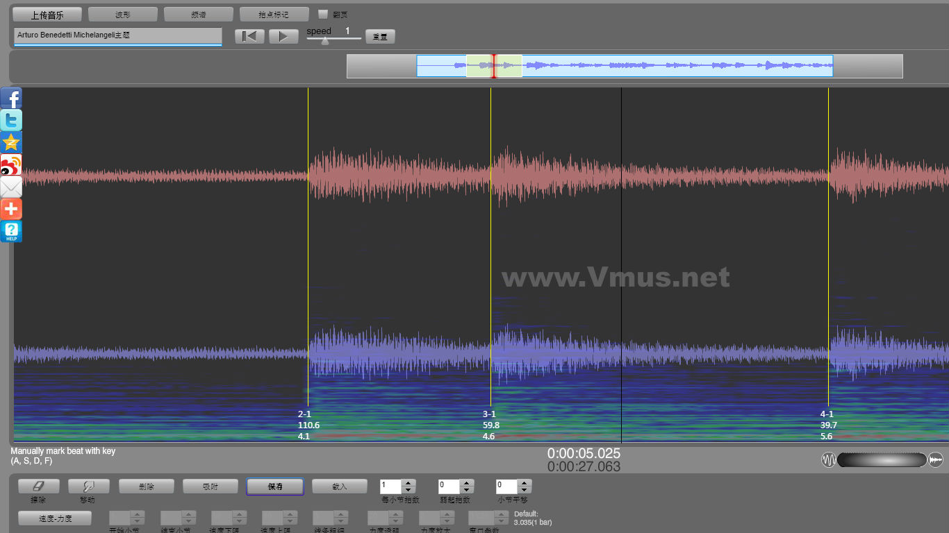This screenshot has width=949, height=533.
Task: Share via the Twitter icon
Action: pyautogui.click(x=11, y=121)
